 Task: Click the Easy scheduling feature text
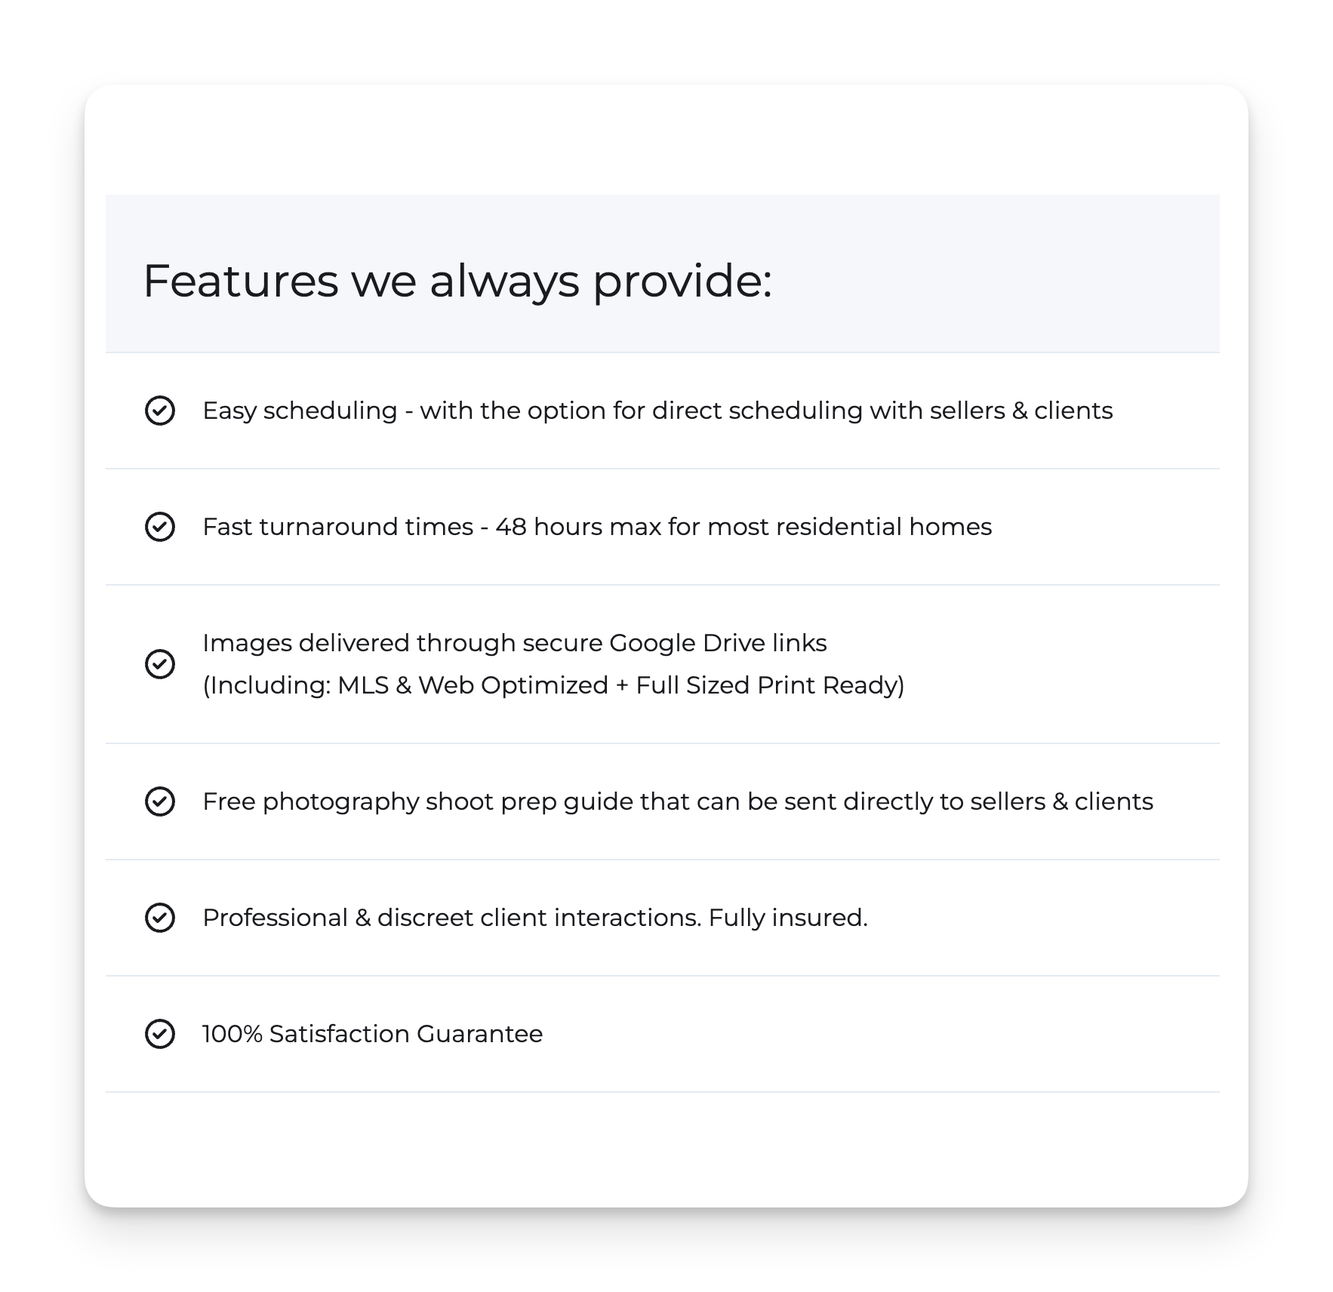[x=657, y=411]
